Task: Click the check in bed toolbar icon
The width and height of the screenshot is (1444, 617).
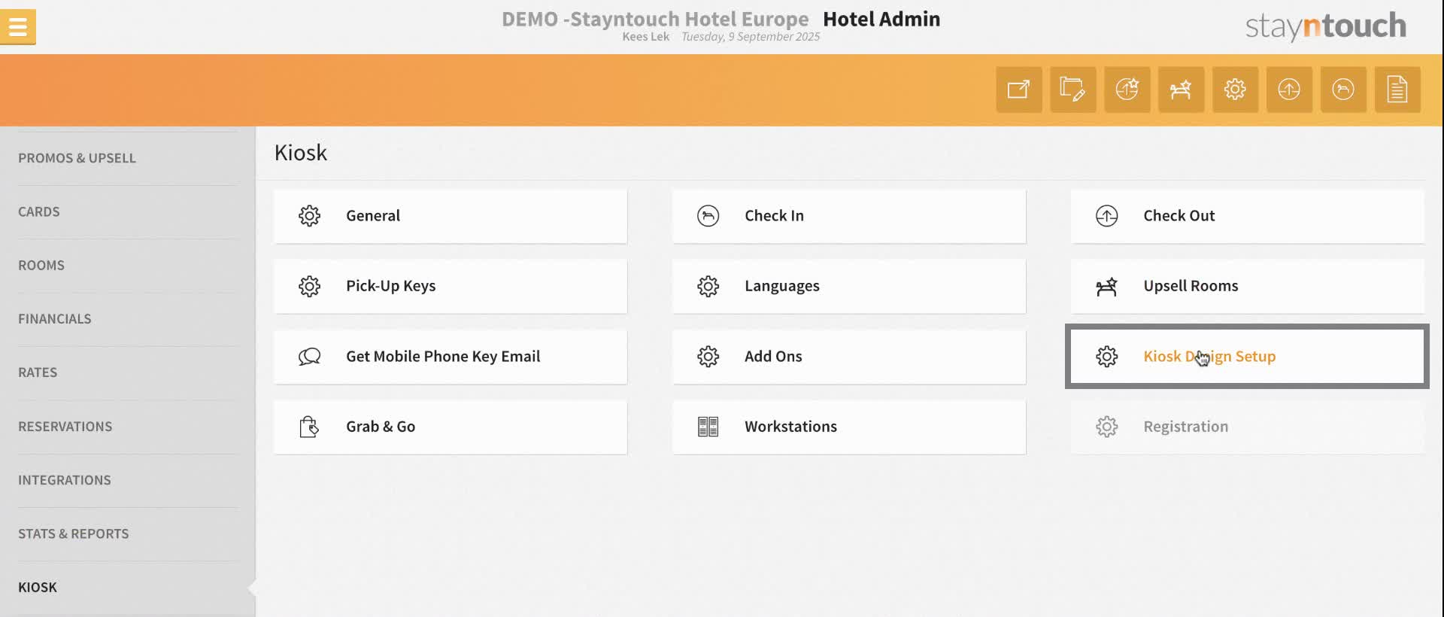Action: pos(1343,90)
